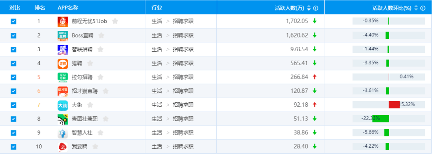Sort by 活跃人数(万) using sort arrows

click(x=309, y=8)
